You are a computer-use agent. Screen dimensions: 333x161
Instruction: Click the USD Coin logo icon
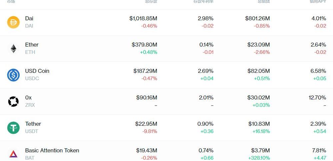coord(14,75)
